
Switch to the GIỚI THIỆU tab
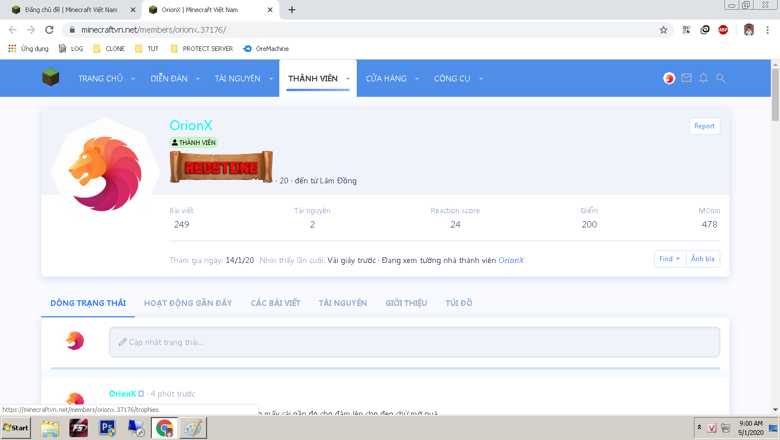tap(406, 303)
